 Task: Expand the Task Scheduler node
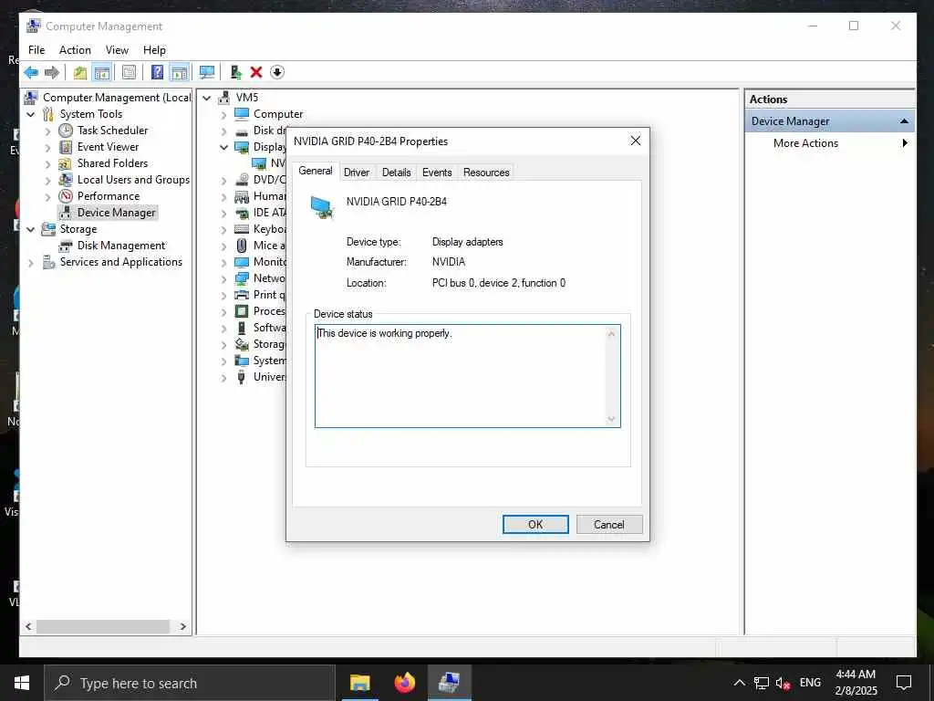click(47, 131)
